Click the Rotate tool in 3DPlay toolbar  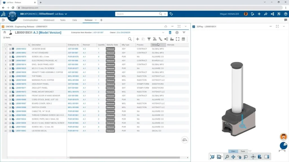pyautogui.click(x=240, y=157)
